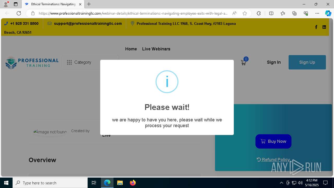The width and height of the screenshot is (334, 188).
Task: Click the taskbar clock showing 4:12 PM
Action: [x=312, y=183]
